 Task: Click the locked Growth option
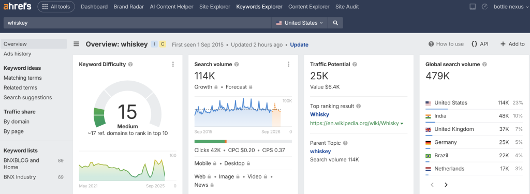pos(206,87)
